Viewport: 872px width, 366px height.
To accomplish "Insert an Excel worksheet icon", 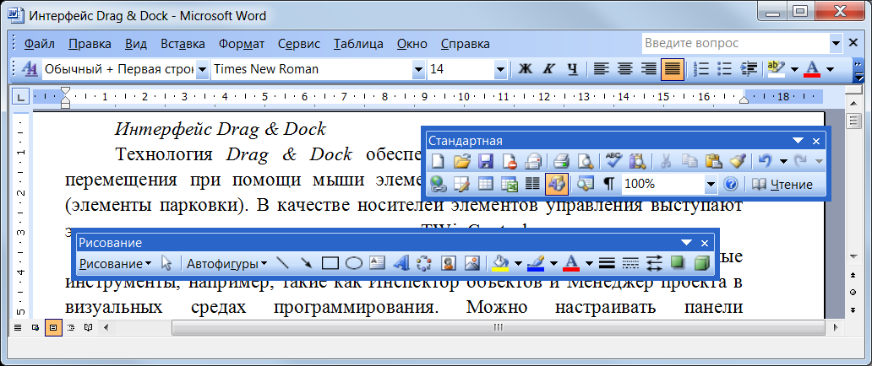I will (x=509, y=184).
